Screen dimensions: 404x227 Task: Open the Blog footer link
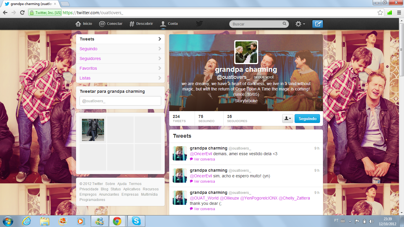(104, 189)
